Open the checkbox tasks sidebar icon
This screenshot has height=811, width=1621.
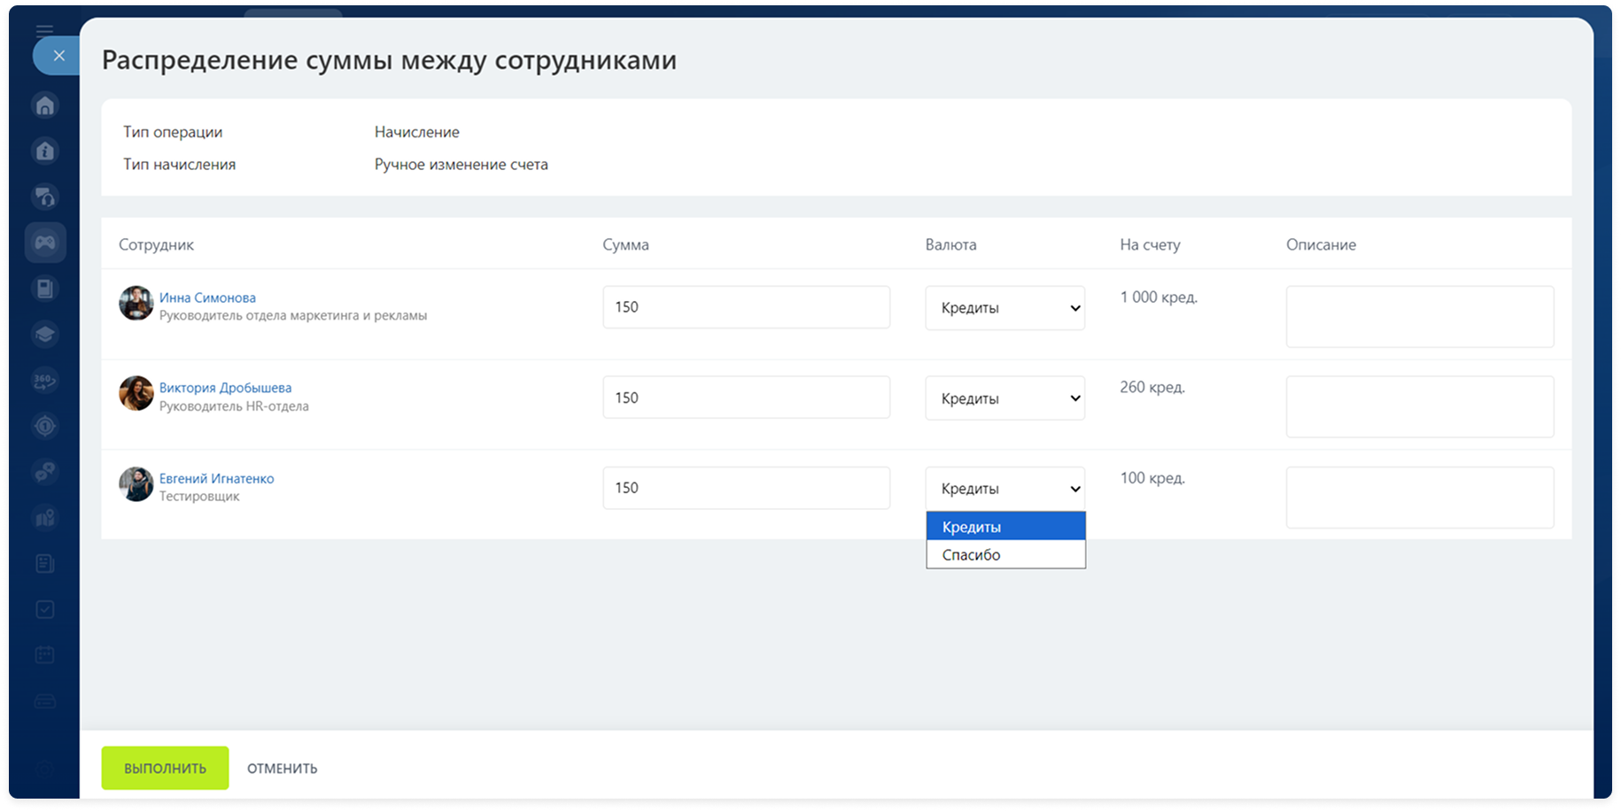pos(45,609)
